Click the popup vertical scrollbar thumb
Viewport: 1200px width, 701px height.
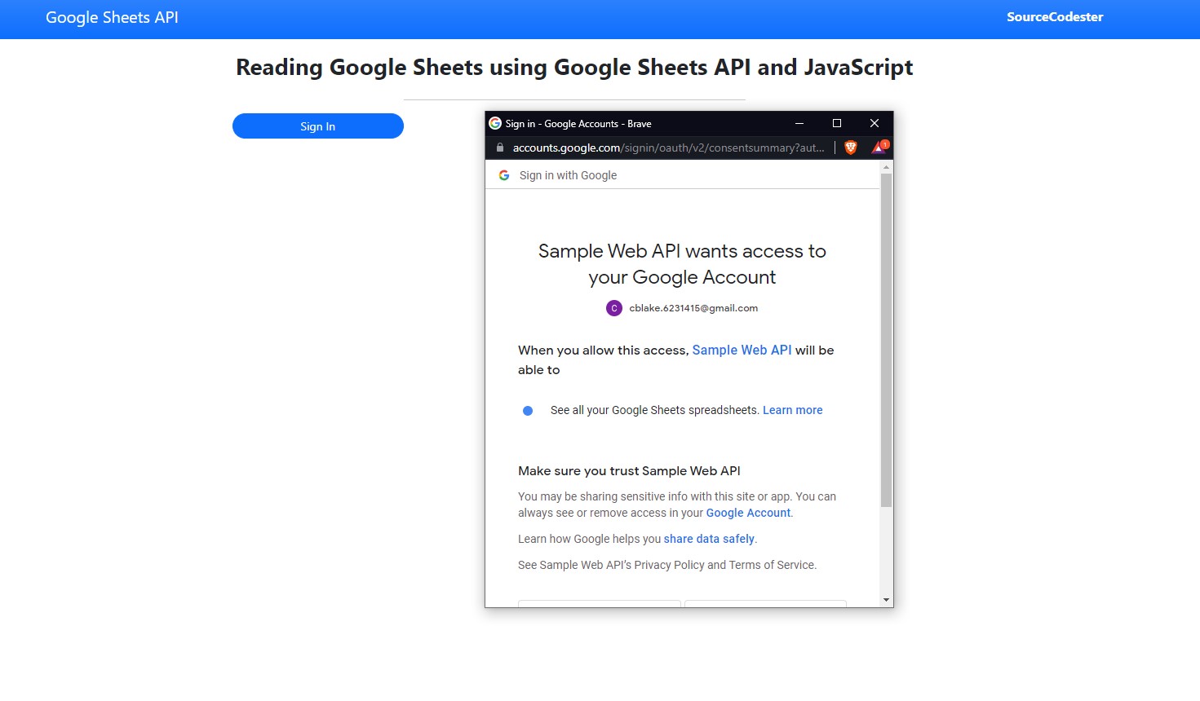887,340
